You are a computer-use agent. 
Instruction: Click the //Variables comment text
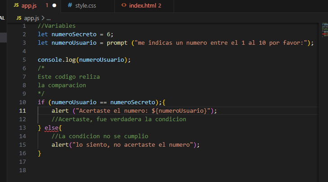57,26
